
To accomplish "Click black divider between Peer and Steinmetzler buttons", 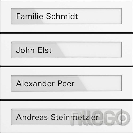I will (x=66, y=100).
